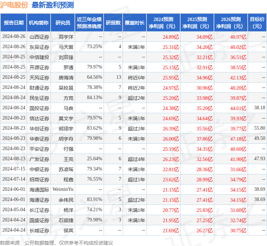Click the 山西证券 institution cell
267x246 pixels.
39,37
